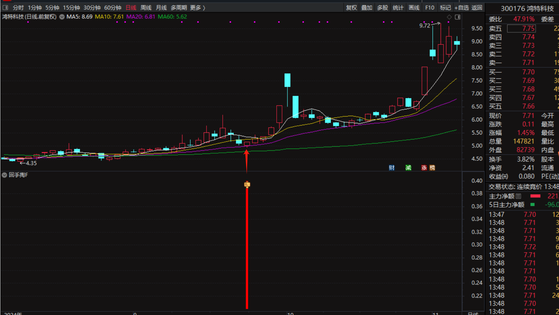Click the 13:47 trade tick row

[x=523, y=215]
